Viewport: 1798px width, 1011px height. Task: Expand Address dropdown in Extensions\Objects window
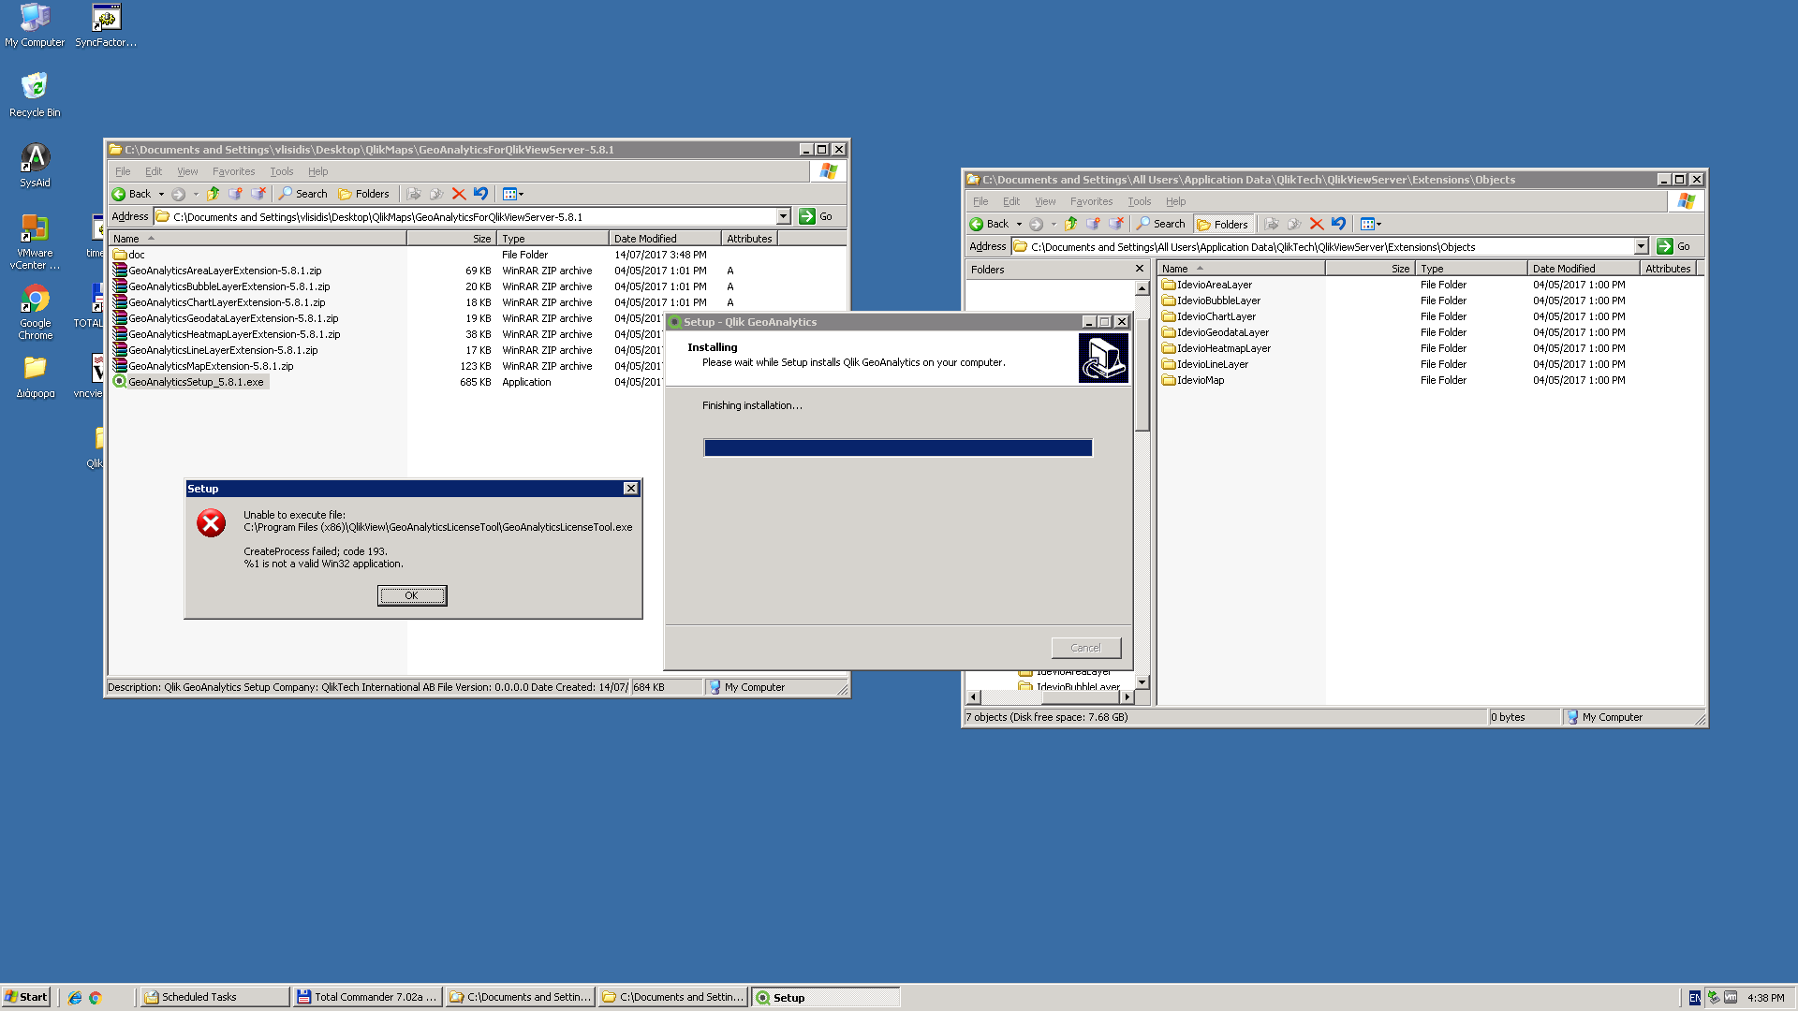coord(1642,246)
